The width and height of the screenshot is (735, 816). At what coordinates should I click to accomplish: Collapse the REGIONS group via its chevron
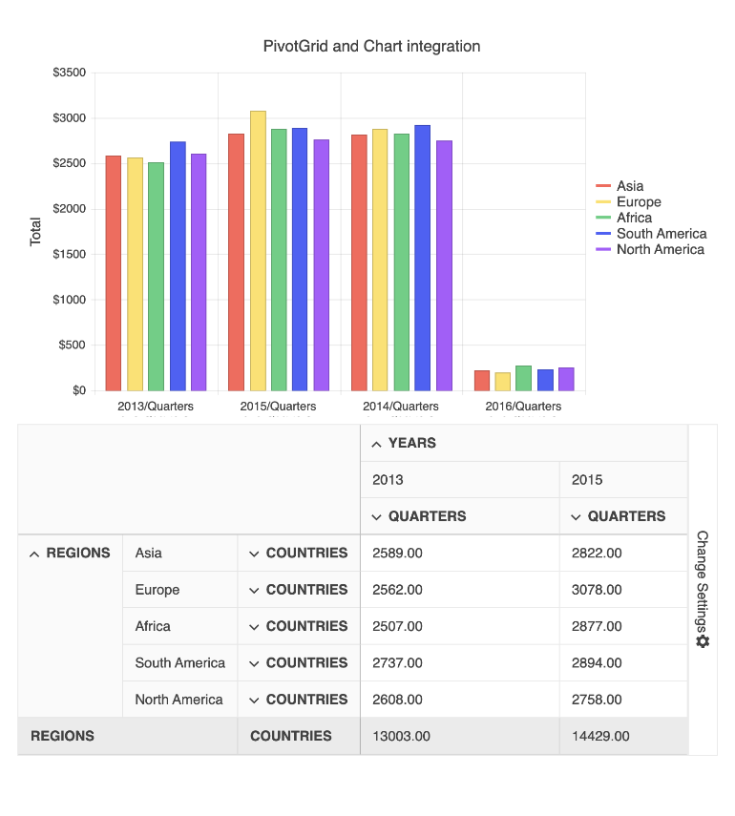[x=36, y=553]
